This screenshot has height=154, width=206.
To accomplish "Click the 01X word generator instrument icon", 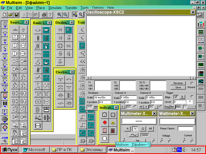I will 201,65.
